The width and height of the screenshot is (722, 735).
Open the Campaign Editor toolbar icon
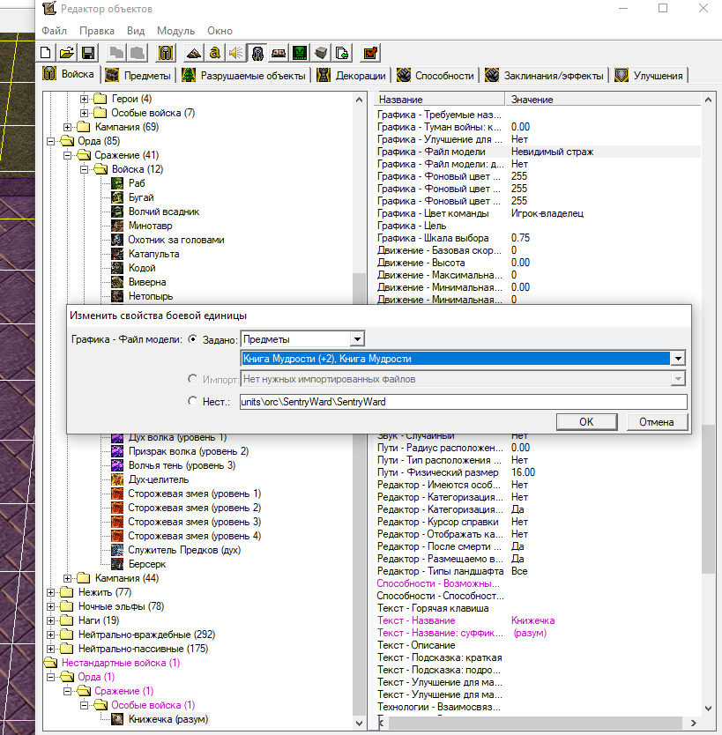click(279, 53)
